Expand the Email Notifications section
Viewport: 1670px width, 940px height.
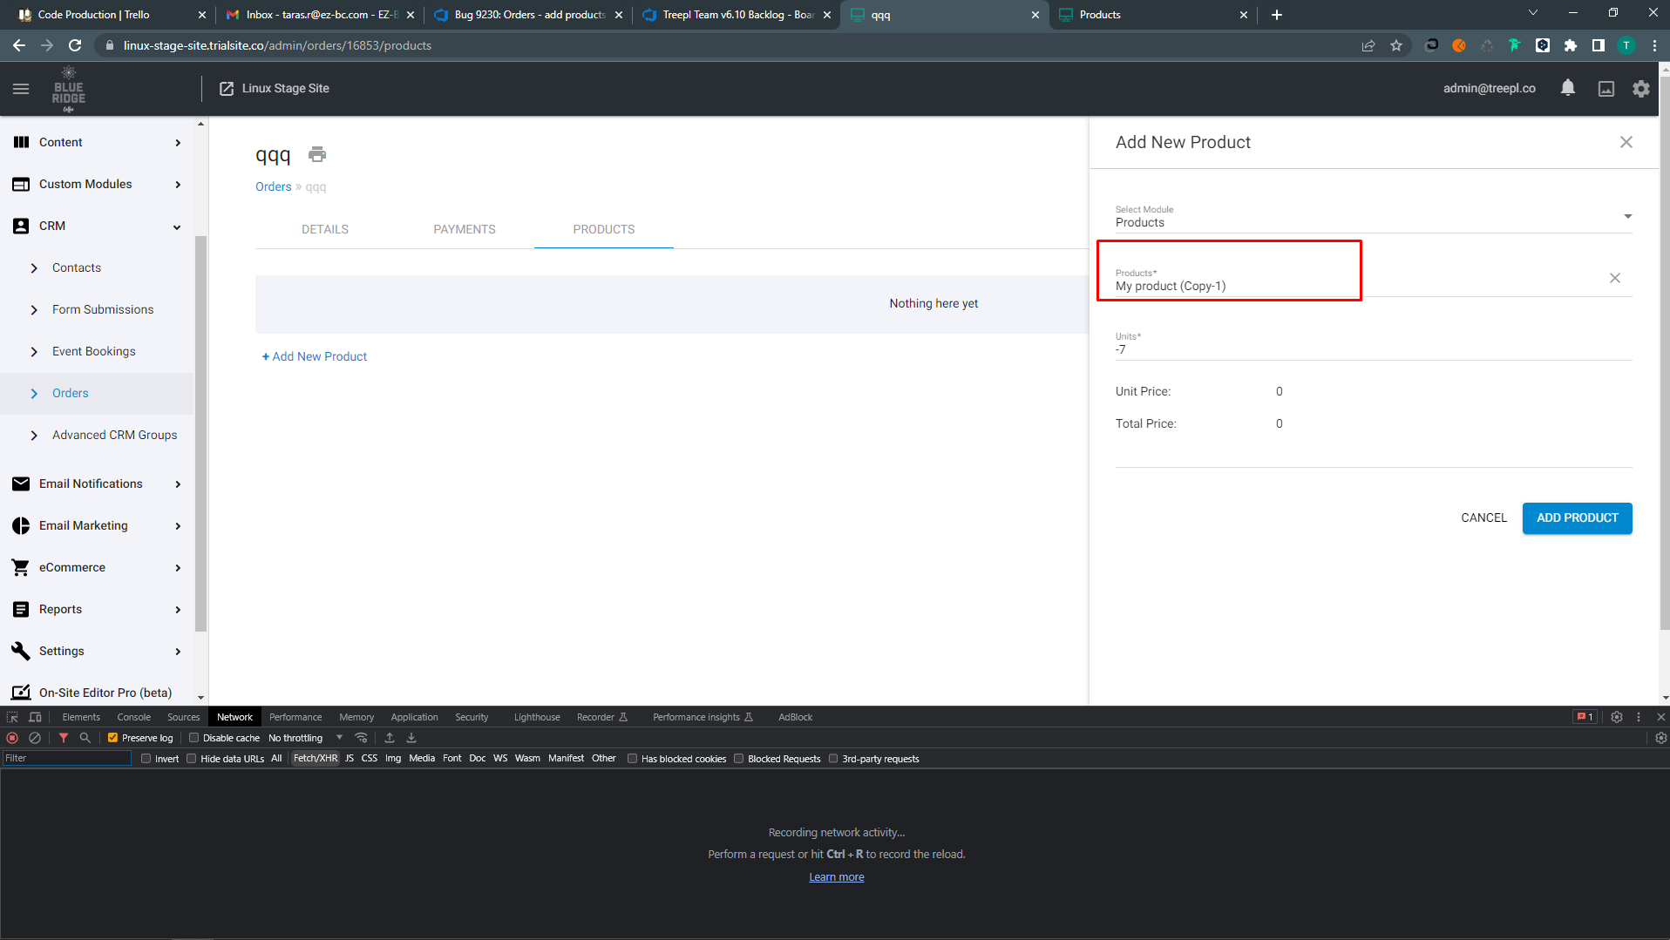pyautogui.click(x=97, y=484)
